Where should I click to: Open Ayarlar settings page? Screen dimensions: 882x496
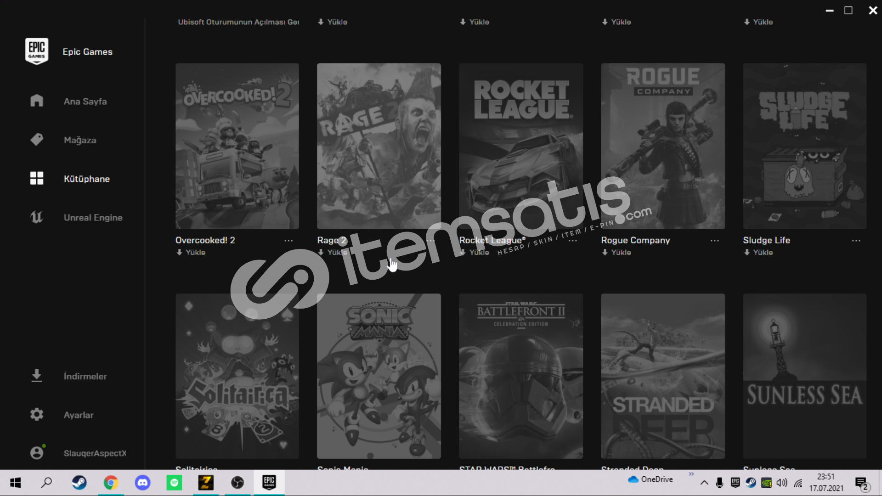click(x=79, y=415)
